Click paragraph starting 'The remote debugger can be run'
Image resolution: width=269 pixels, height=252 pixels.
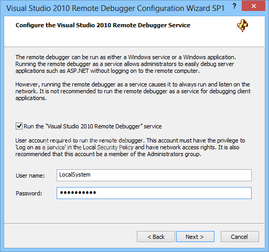pos(126,64)
